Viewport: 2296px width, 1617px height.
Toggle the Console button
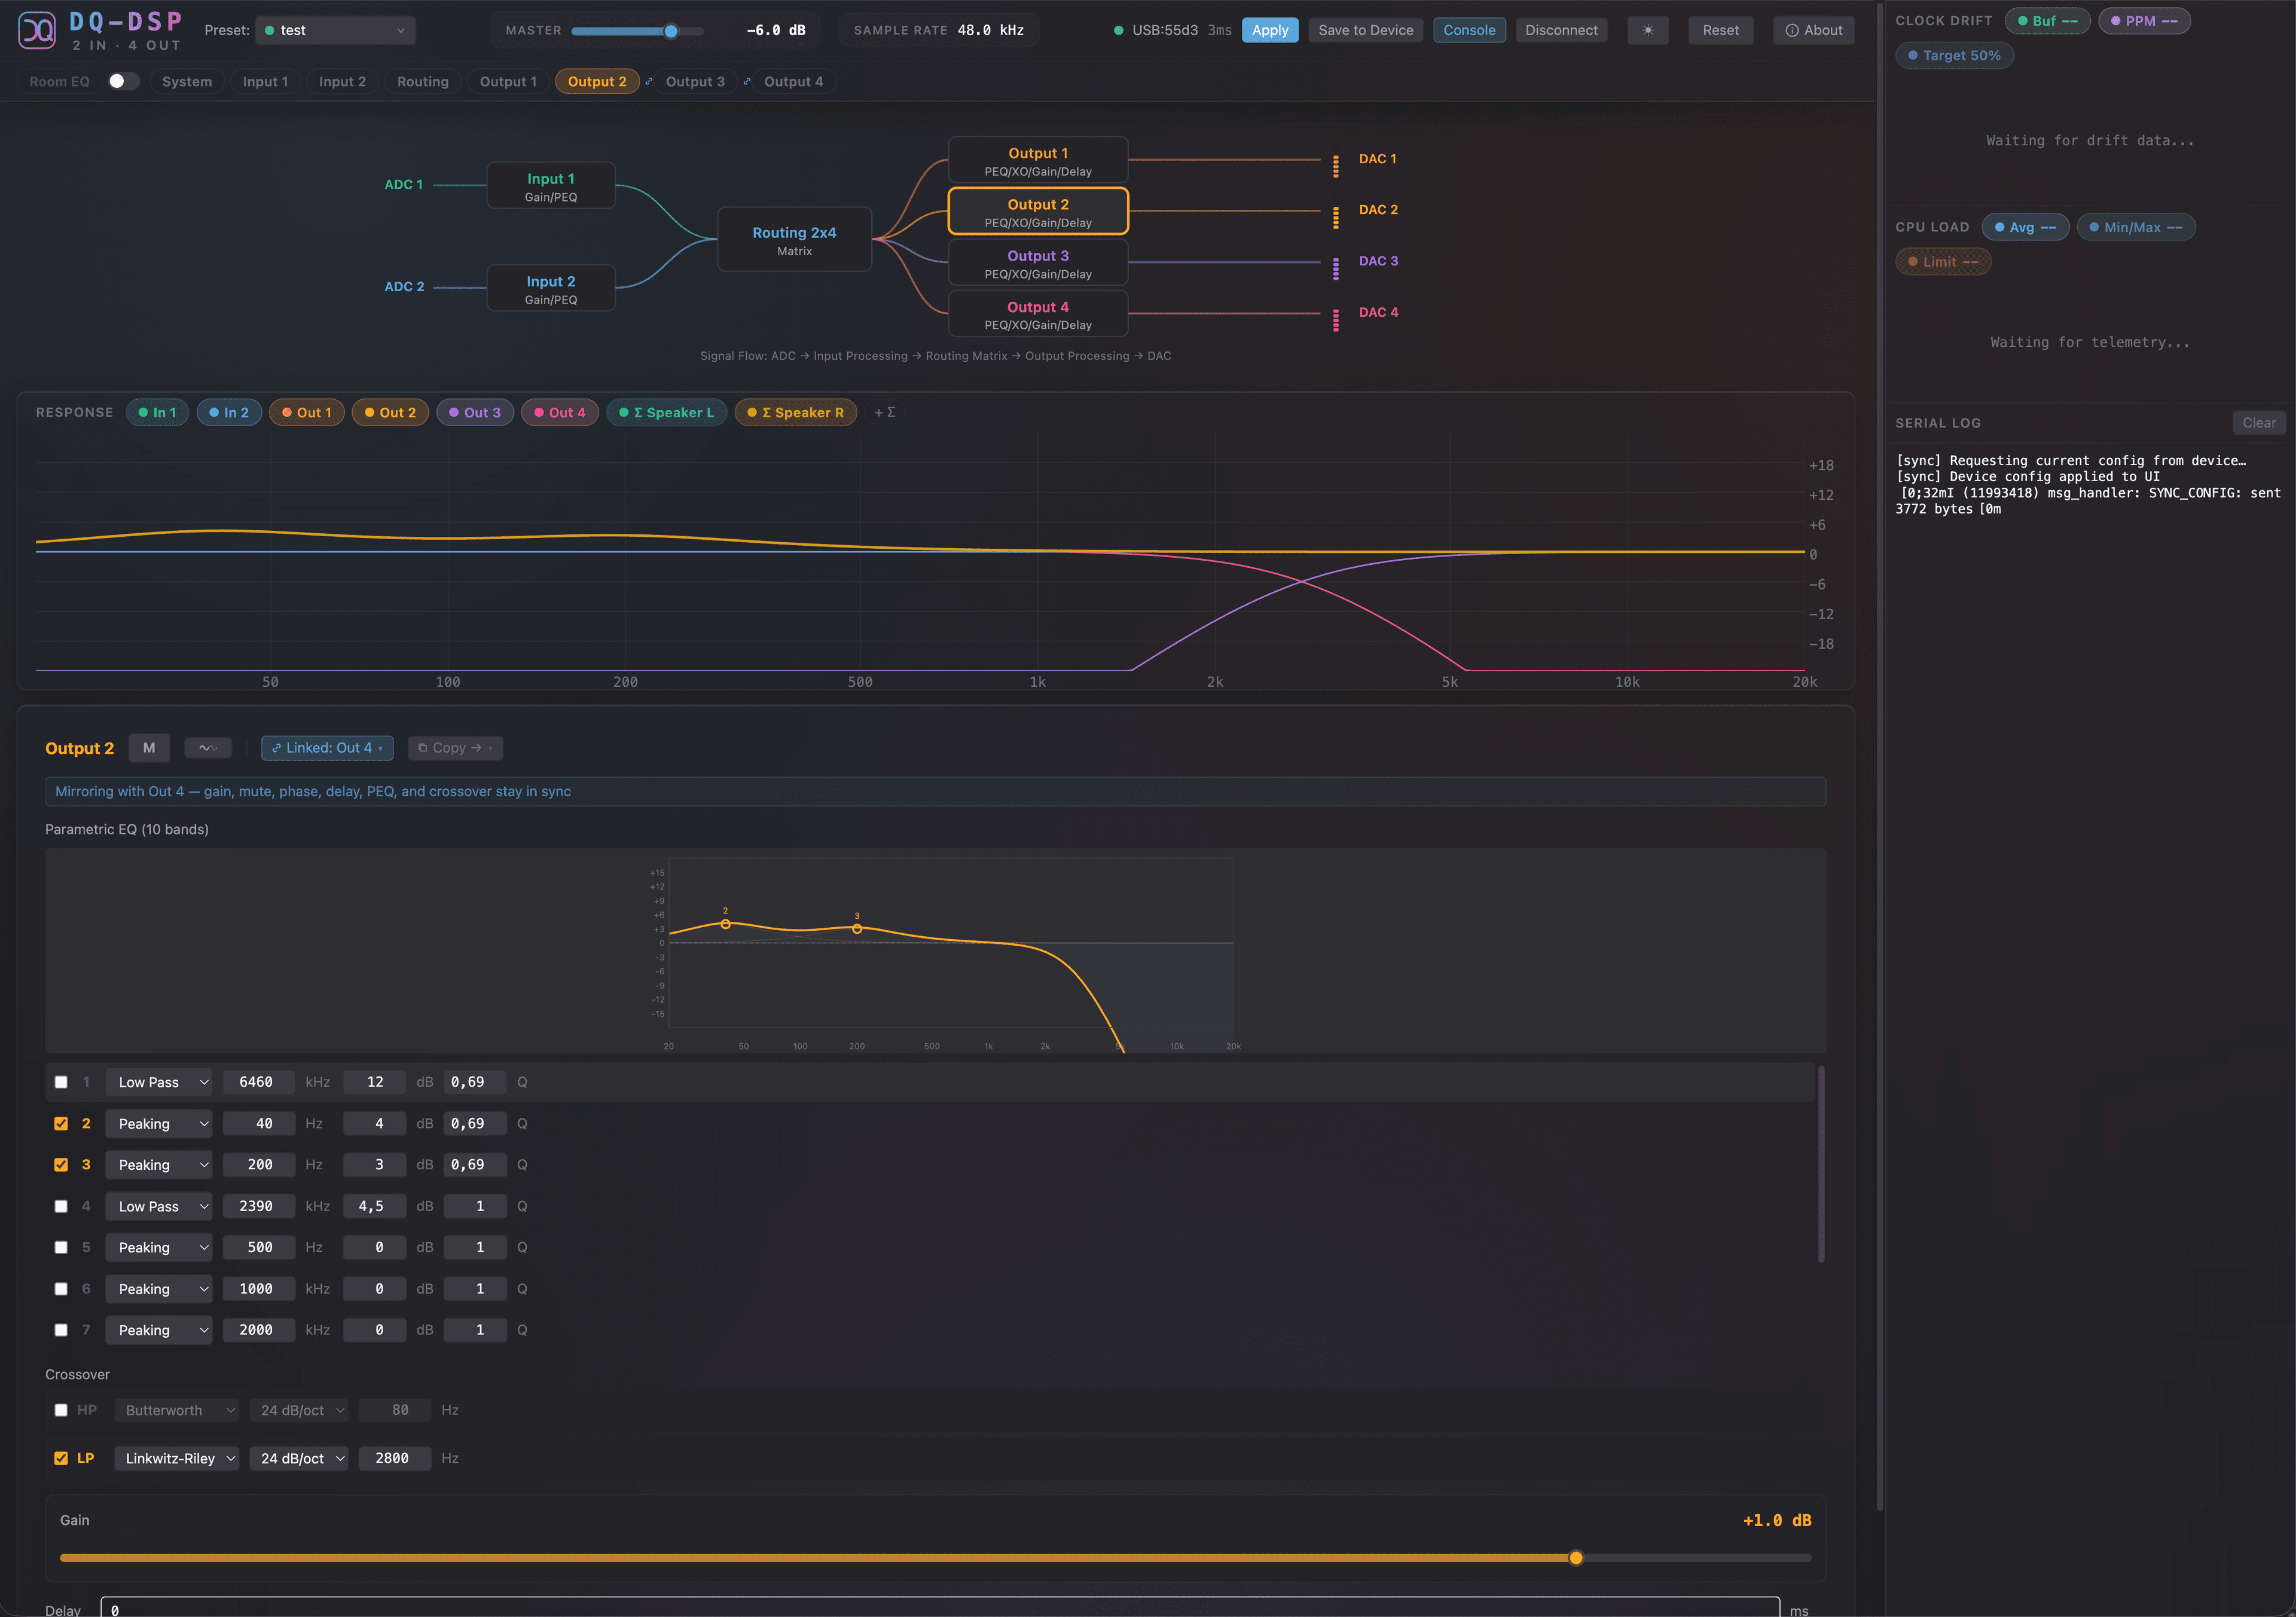pyautogui.click(x=1469, y=30)
